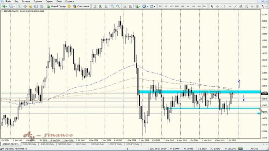Switch to the USDJPY,Daily chart tab
The image size is (269, 151).
133,144
